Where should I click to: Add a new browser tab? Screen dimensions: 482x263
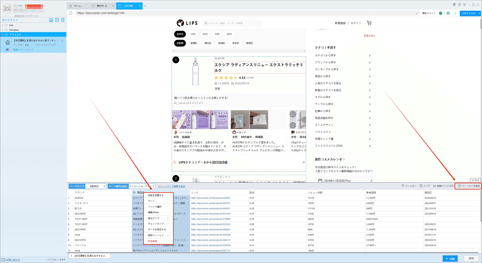pyautogui.click(x=145, y=6)
